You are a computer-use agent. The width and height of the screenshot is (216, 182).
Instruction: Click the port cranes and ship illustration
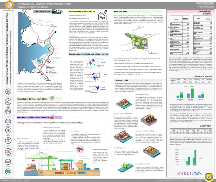point(62,164)
